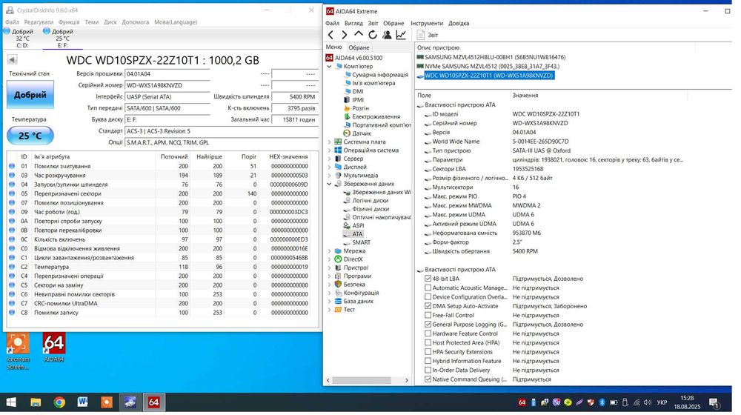Collapse the Збереження даних tree node
The height and width of the screenshot is (415, 741).
[330, 184]
